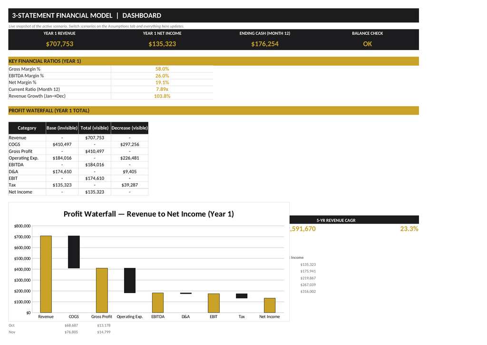
Task: Click the black COGS bar in the chart
Action: 74,252
